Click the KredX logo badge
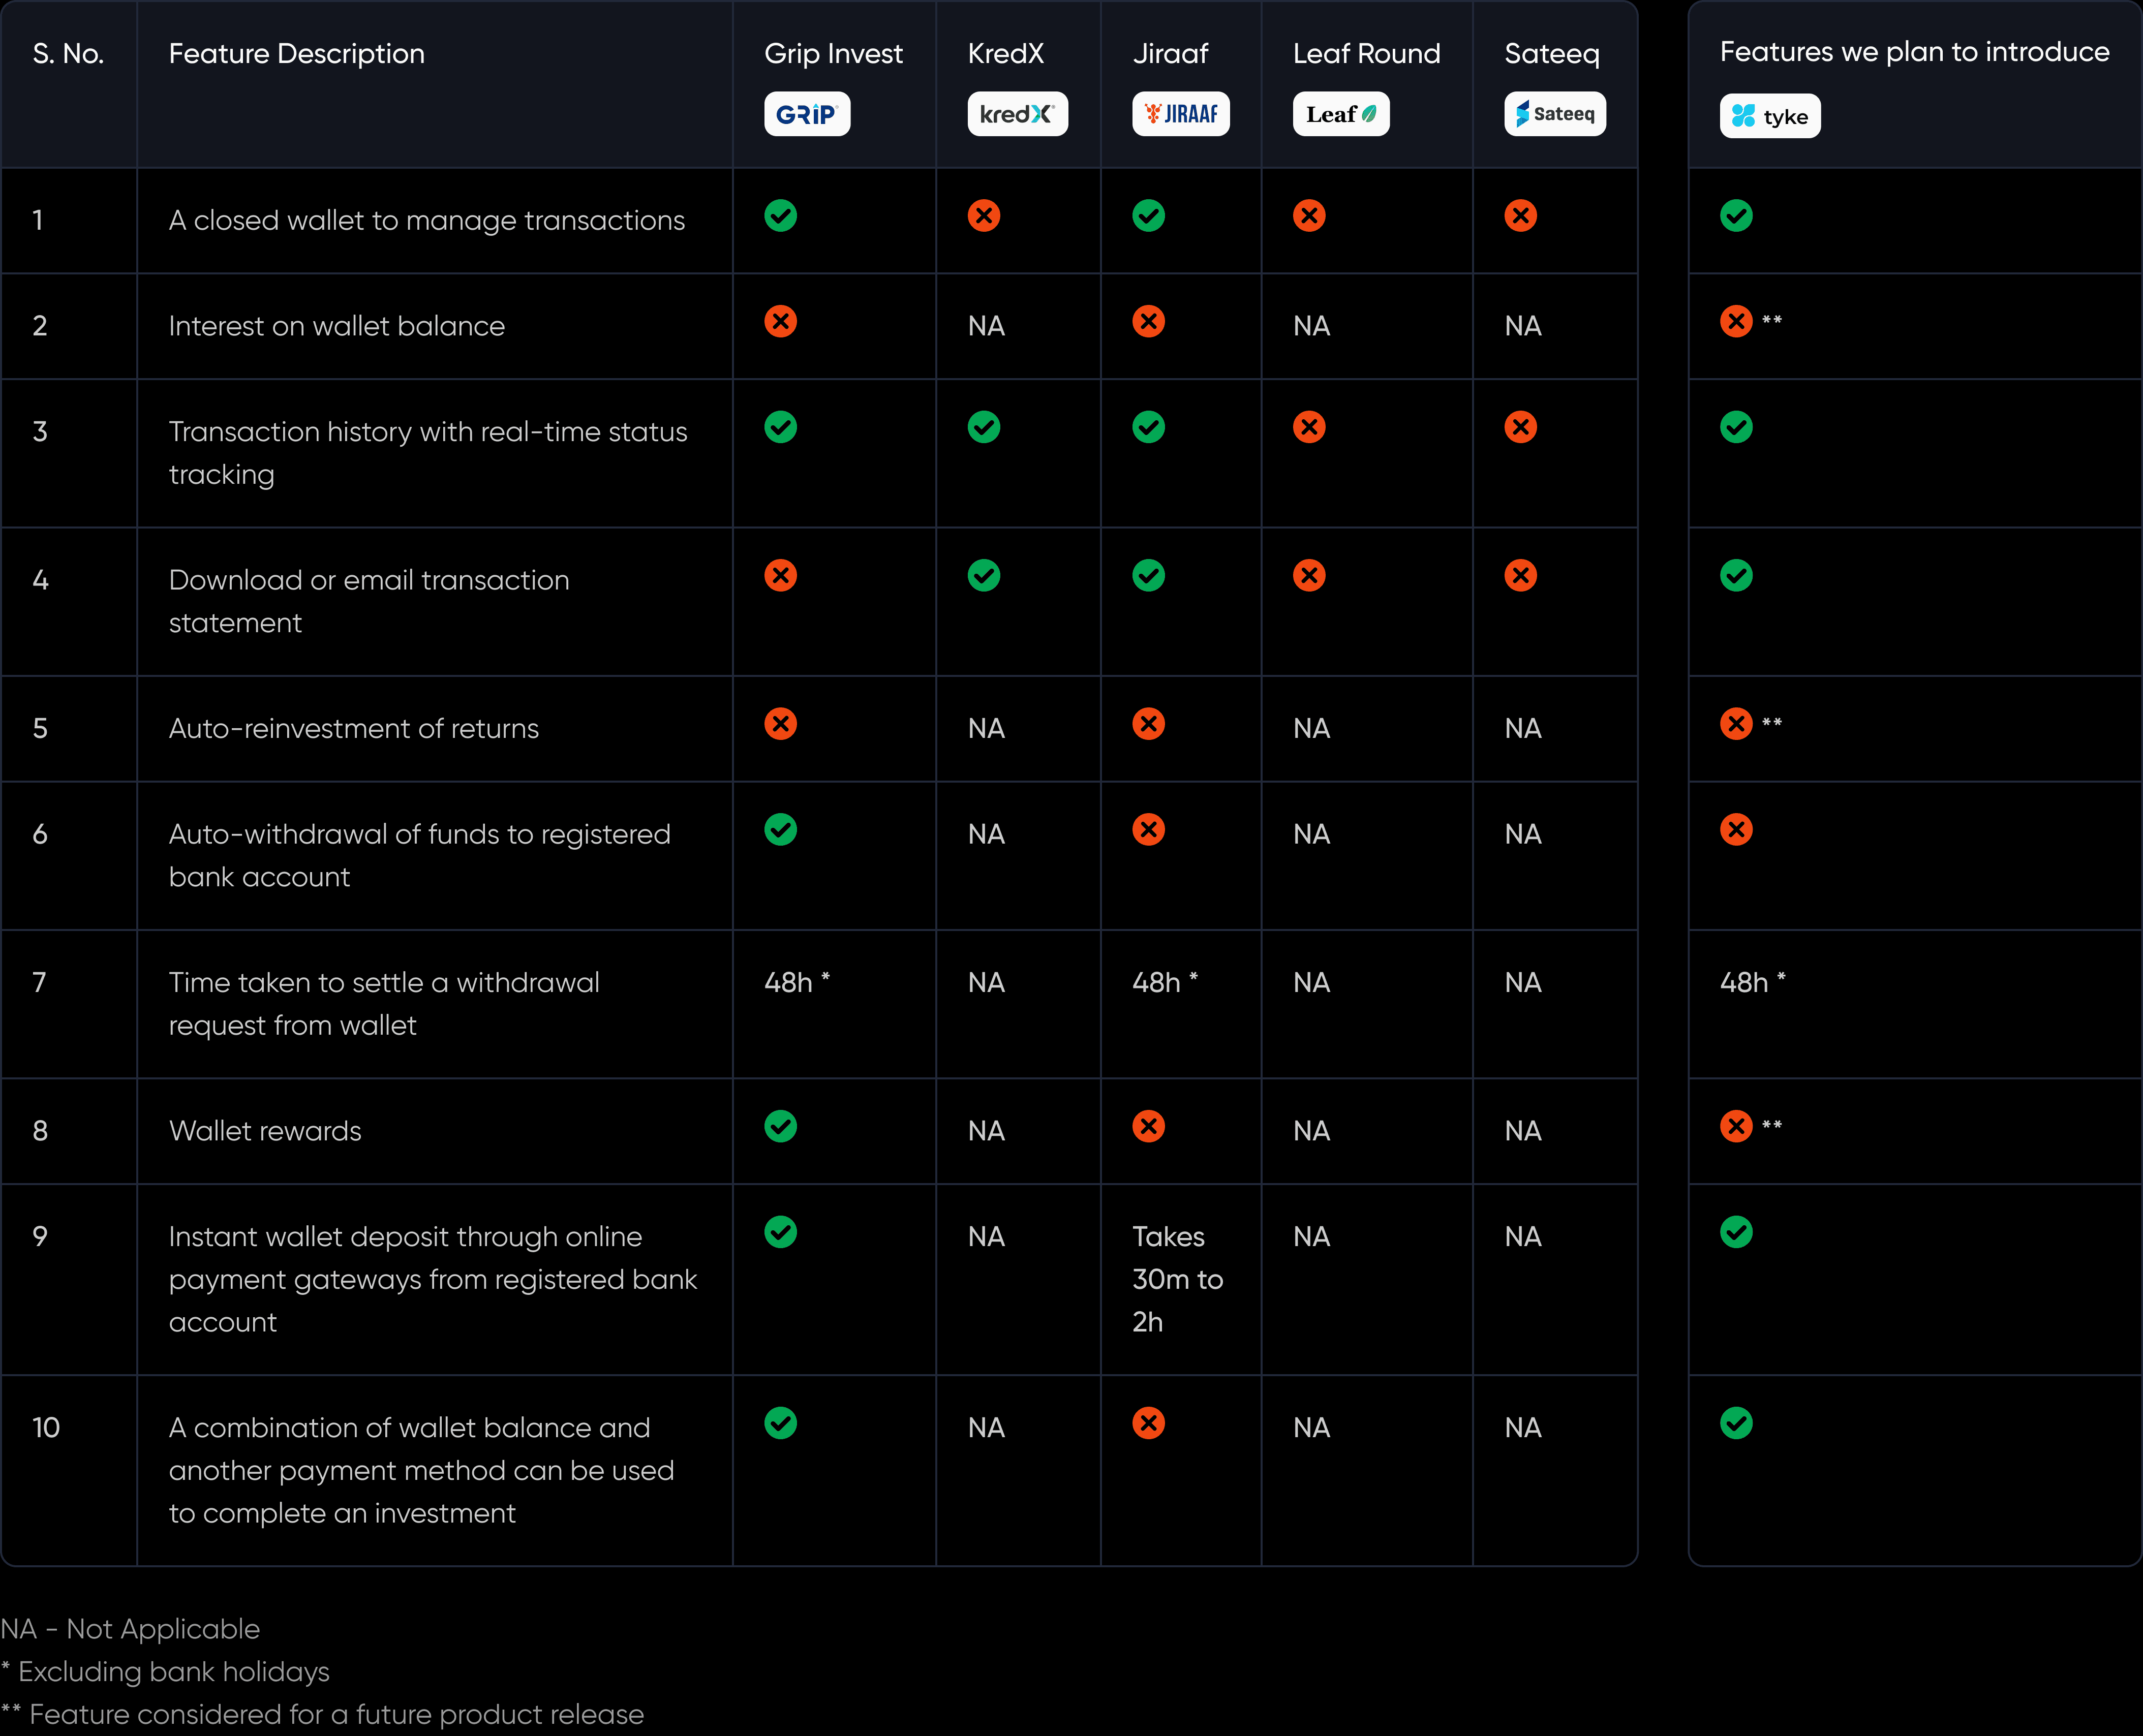Viewport: 2143px width, 1736px height. (1016, 114)
